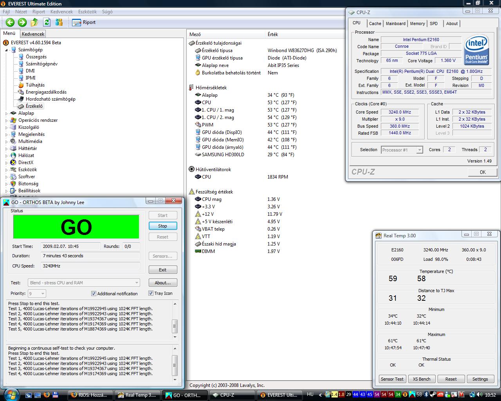Click Stop in the ORTHOS window

pyautogui.click(x=162, y=226)
